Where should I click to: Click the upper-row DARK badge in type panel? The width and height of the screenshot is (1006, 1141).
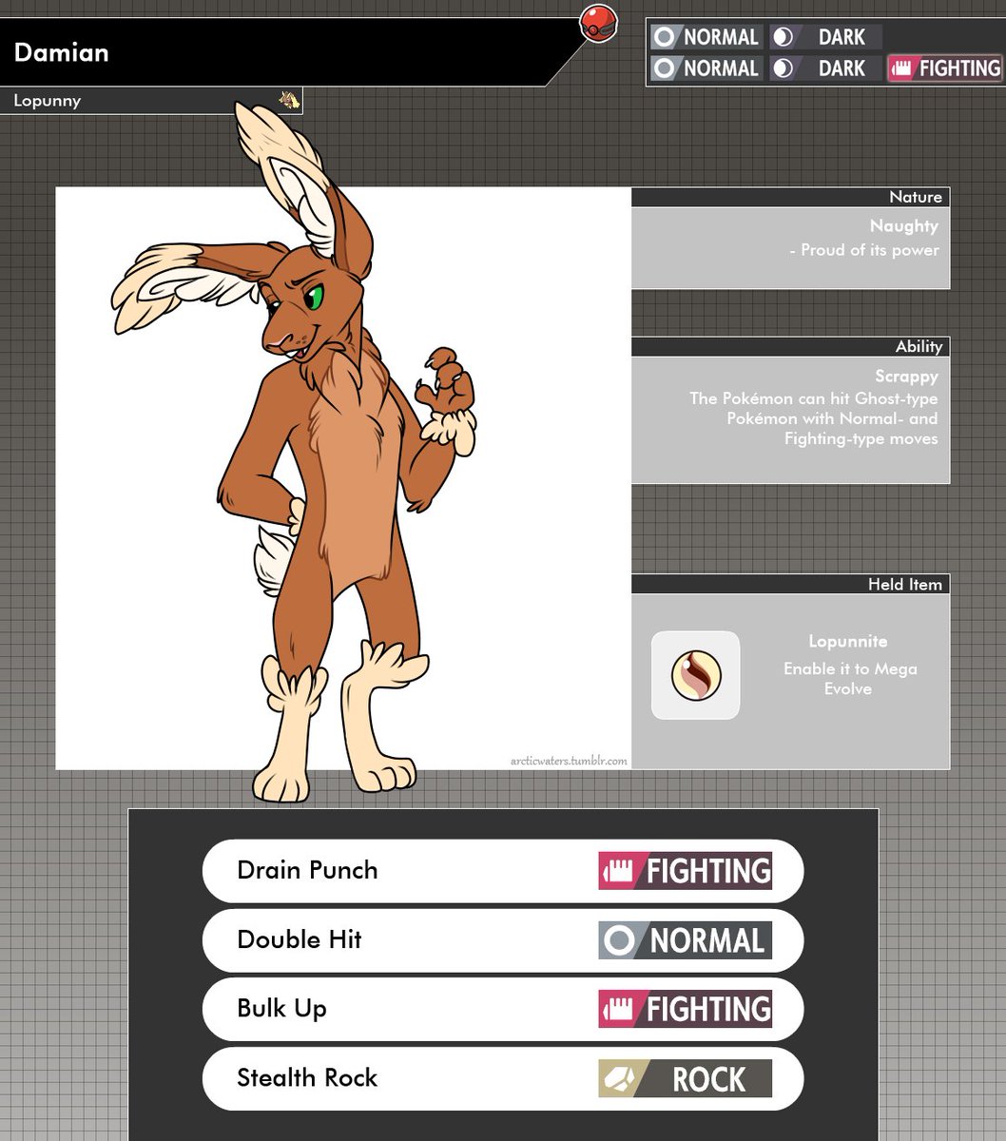tap(824, 37)
